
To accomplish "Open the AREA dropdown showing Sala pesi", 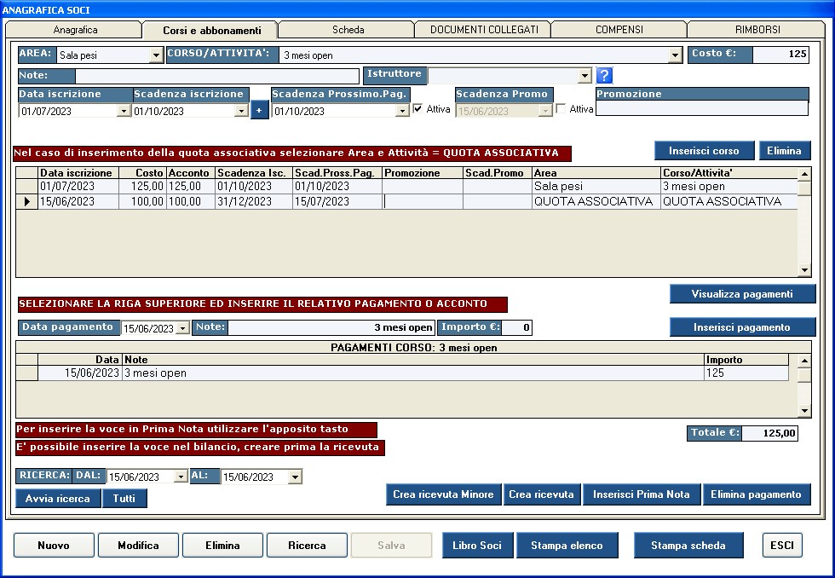I will click(156, 55).
